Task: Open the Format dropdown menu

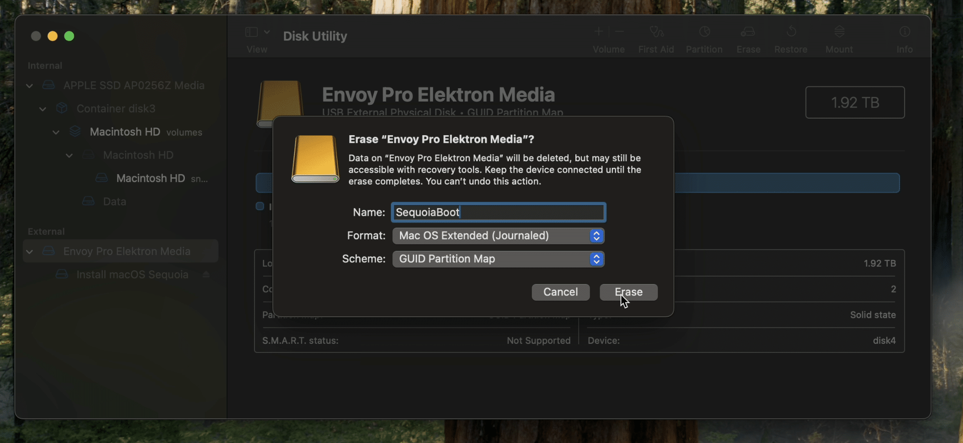Action: tap(498, 236)
